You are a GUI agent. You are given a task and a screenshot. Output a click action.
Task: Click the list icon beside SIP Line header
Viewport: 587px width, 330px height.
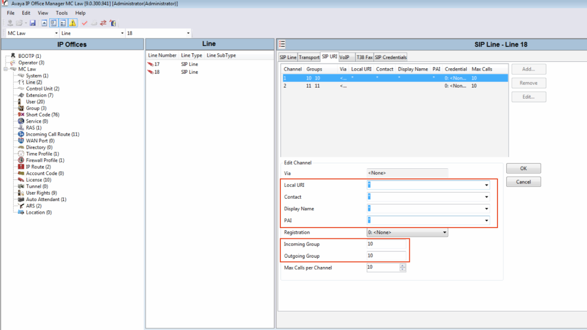pos(282,44)
